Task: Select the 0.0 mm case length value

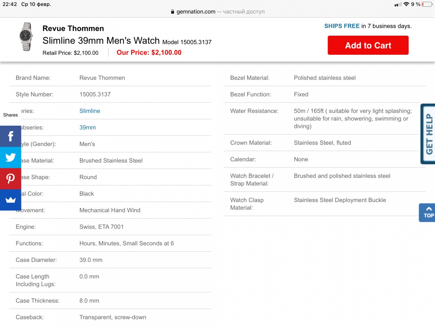Action: tap(89, 277)
